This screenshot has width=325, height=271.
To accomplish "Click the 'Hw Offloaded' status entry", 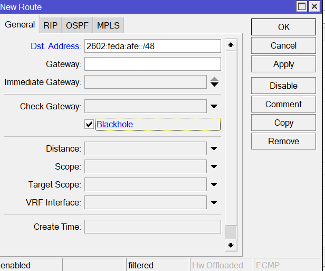I will pos(217,265).
